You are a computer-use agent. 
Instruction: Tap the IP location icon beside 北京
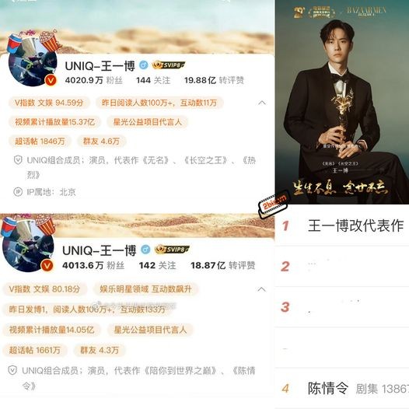pos(18,192)
